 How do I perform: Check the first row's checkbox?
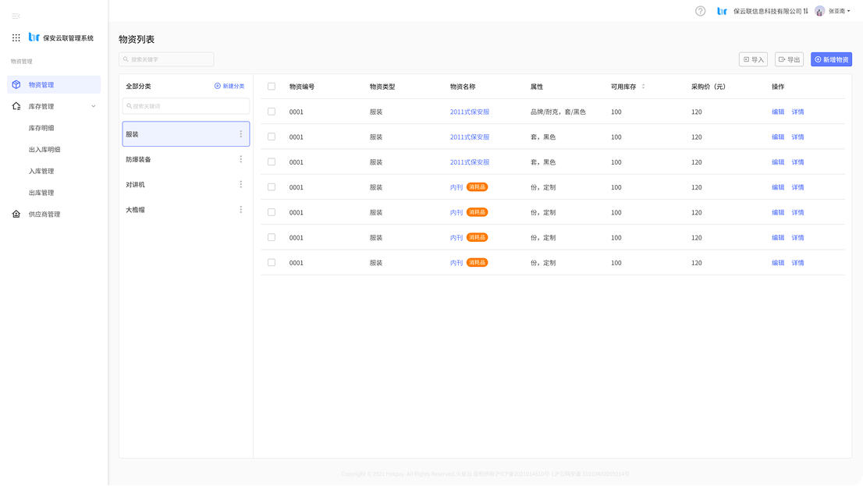pyautogui.click(x=272, y=112)
